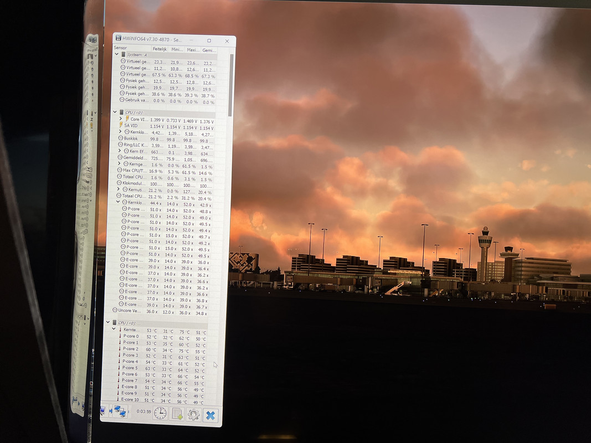Viewport: 591px width, 443px height.
Task: Click the thermometer icon beside E-core 8
Action: click(x=118, y=387)
